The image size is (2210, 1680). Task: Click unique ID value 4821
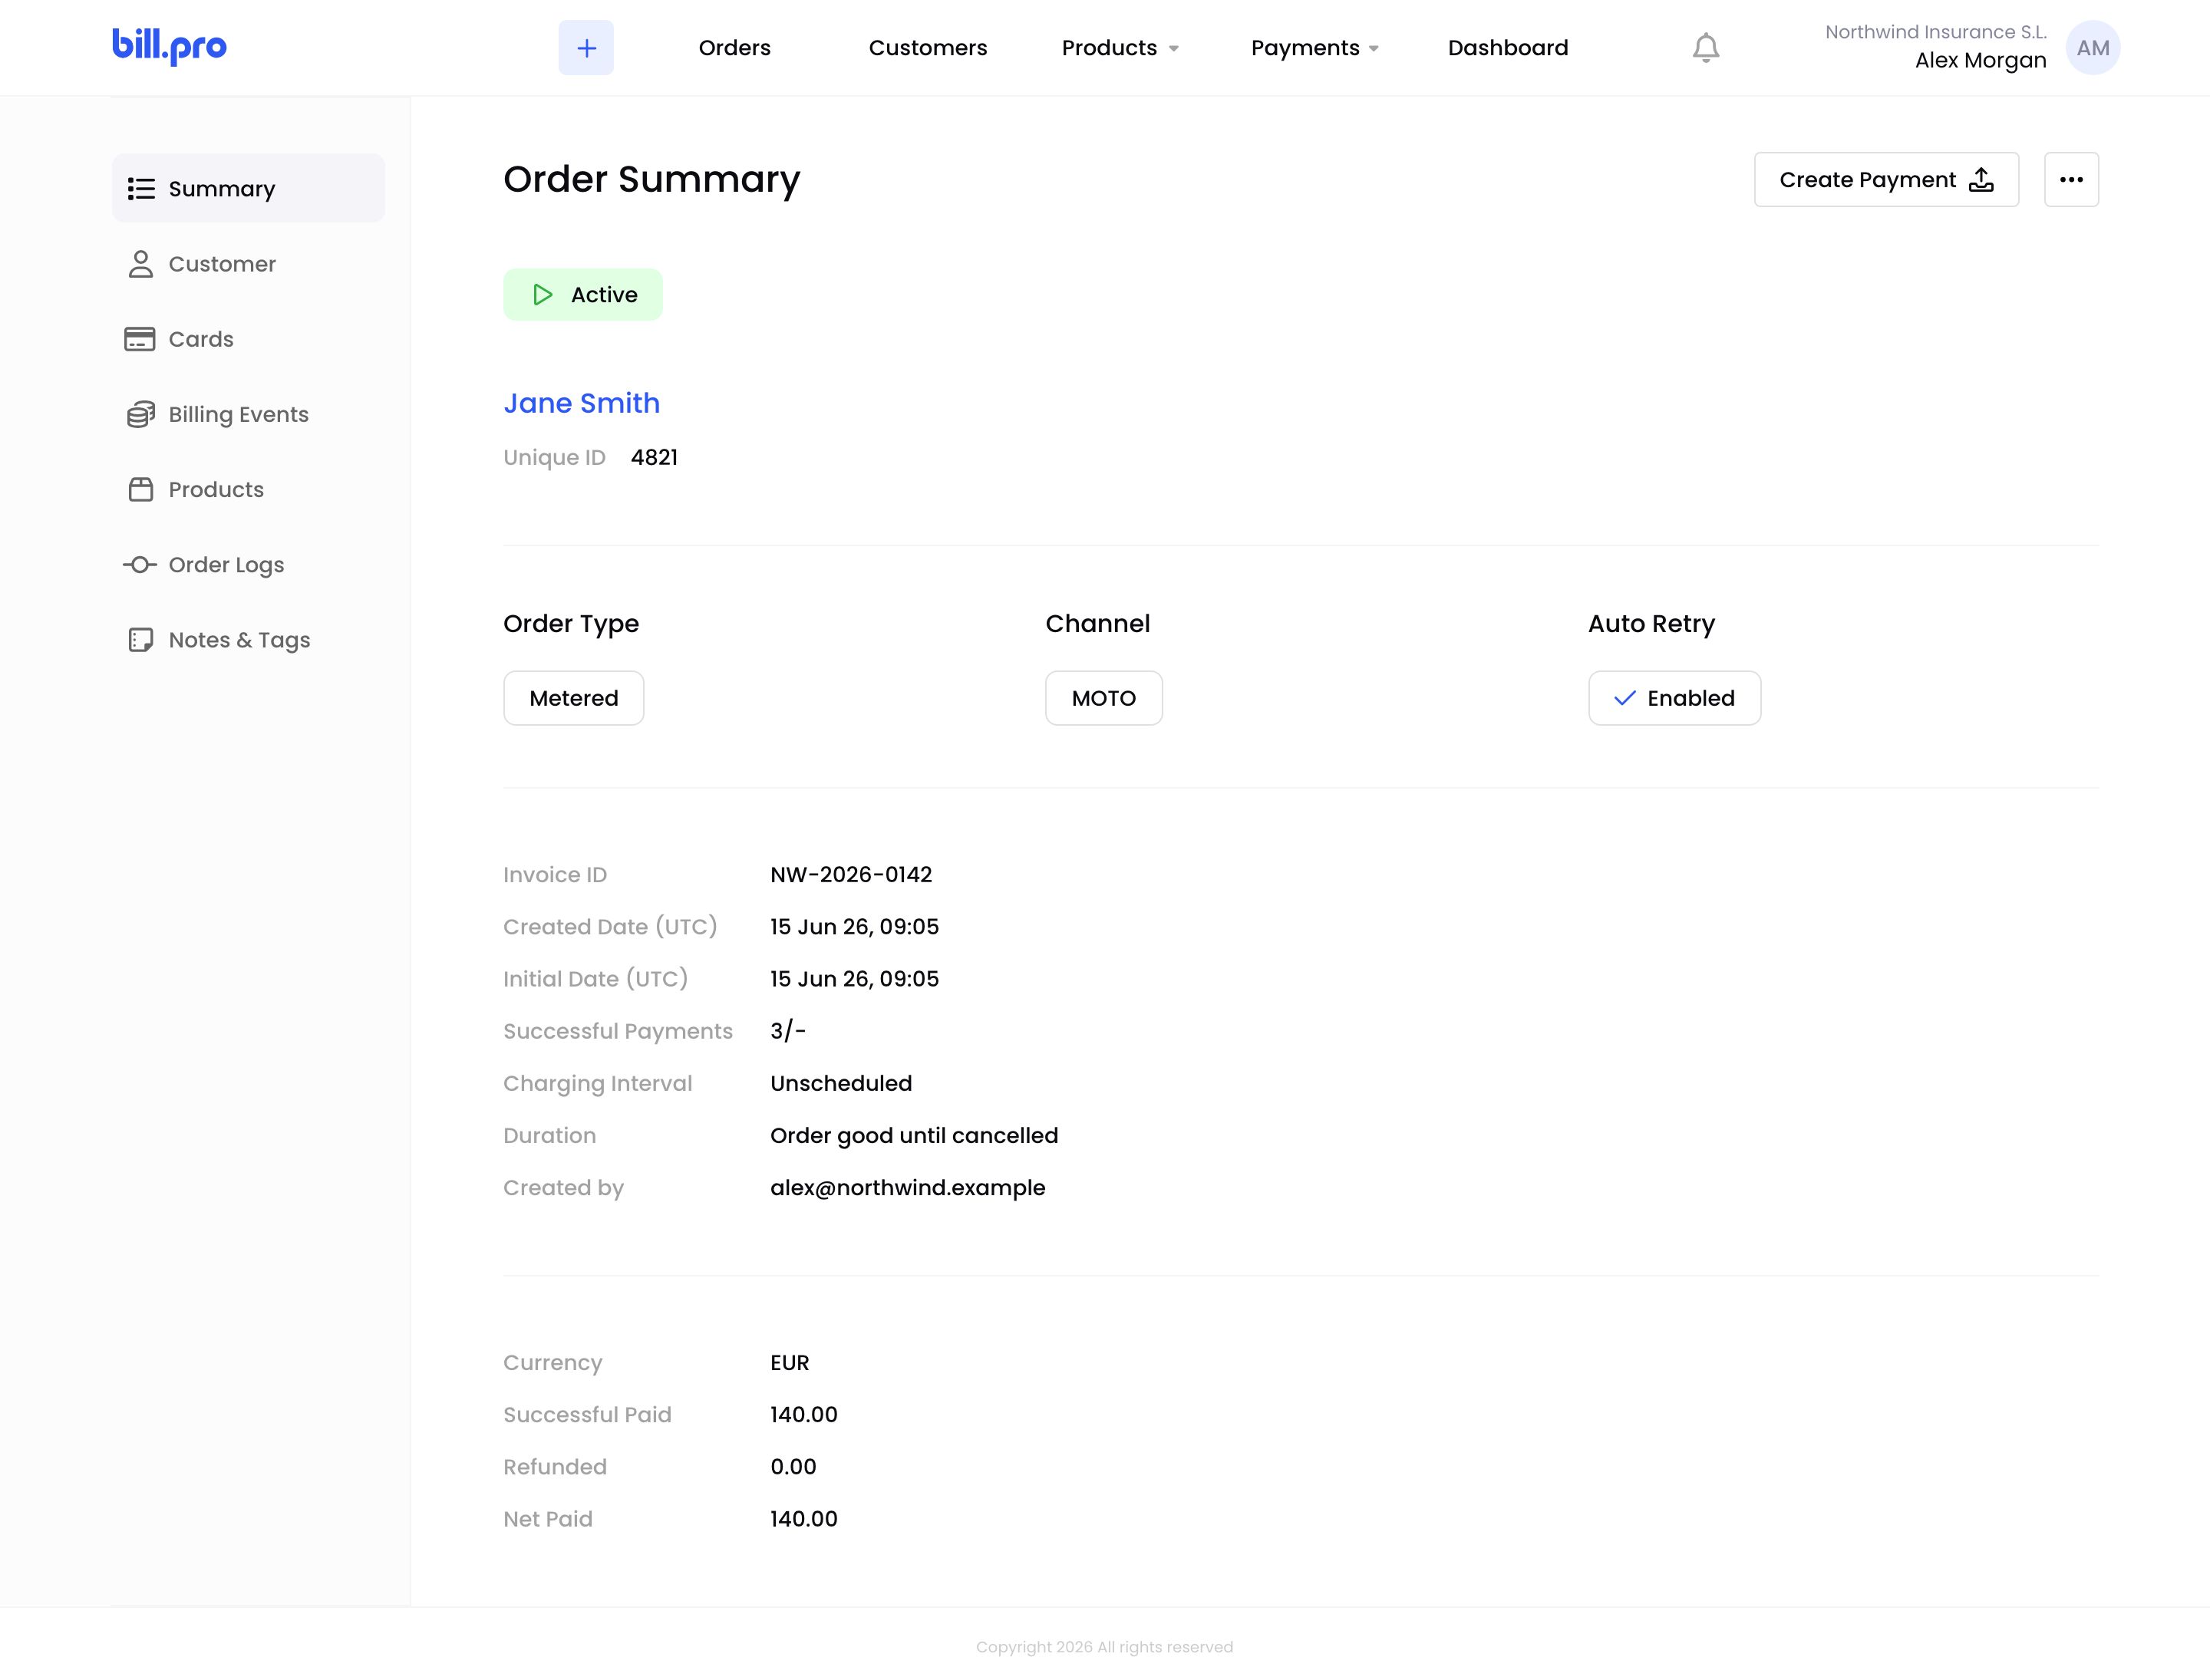tap(655, 457)
